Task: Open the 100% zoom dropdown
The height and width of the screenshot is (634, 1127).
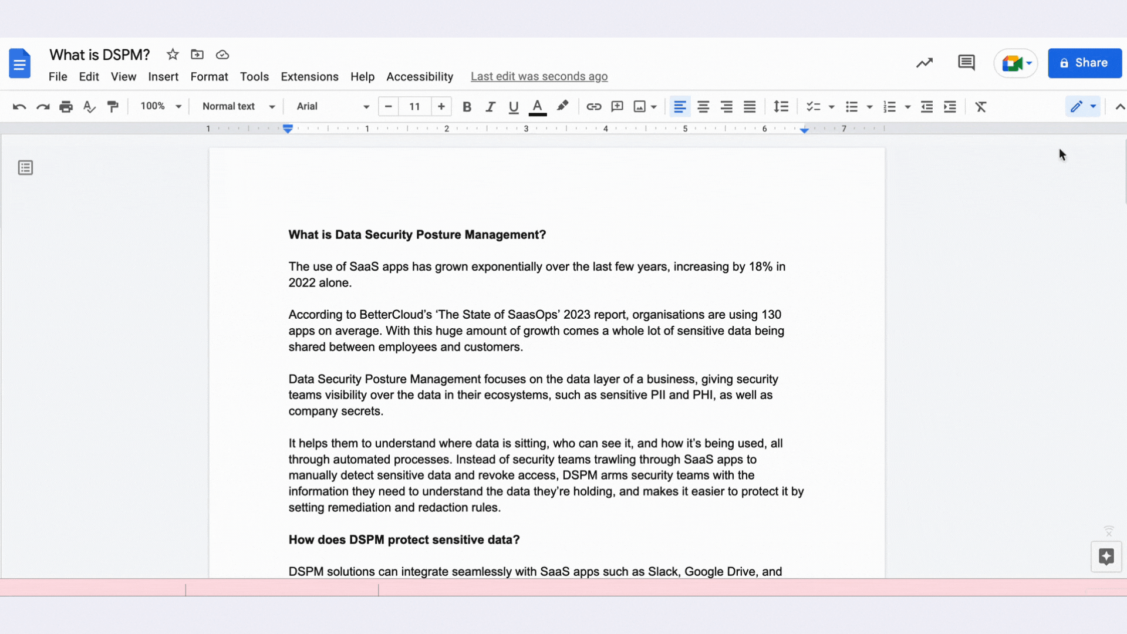Action: point(161,106)
